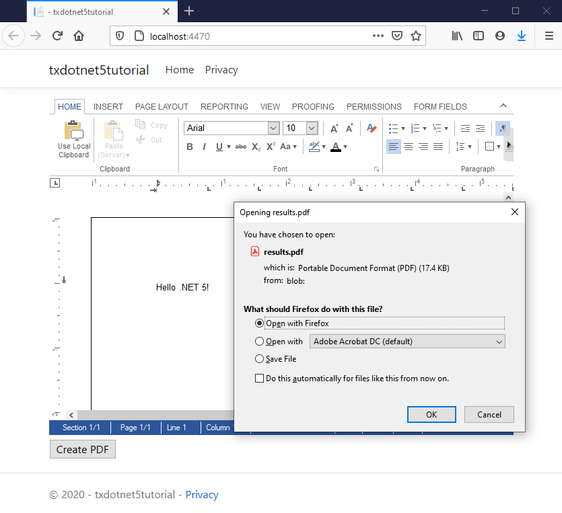Click the Bold formatting button
This screenshot has height=513, width=562.
190,147
